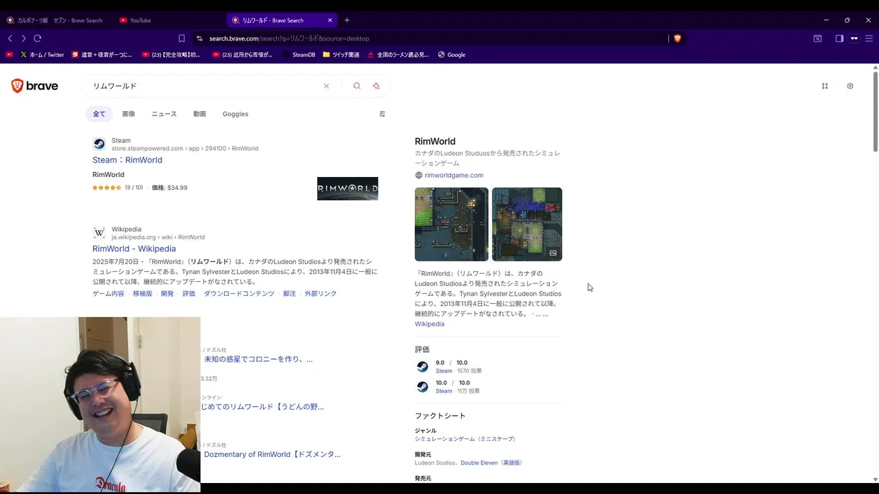Open the left RimWorld screenshot in infobox
Image resolution: width=879 pixels, height=494 pixels.
click(452, 224)
